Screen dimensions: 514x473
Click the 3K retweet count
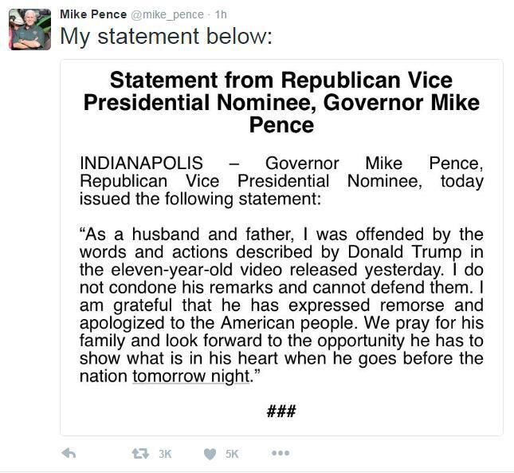point(165,454)
